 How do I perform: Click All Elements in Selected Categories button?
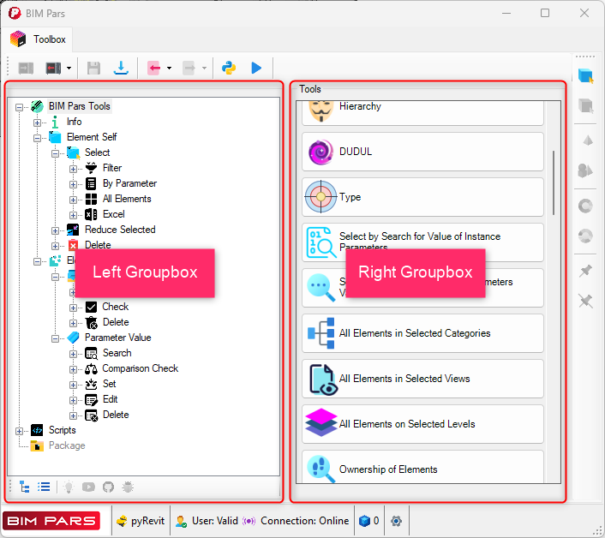(x=422, y=333)
